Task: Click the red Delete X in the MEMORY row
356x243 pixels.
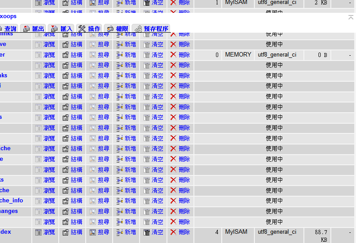Action: [173, 55]
